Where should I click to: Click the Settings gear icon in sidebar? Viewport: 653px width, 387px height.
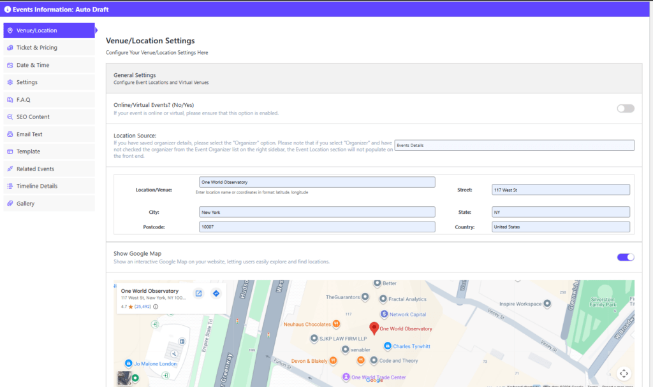(x=10, y=82)
